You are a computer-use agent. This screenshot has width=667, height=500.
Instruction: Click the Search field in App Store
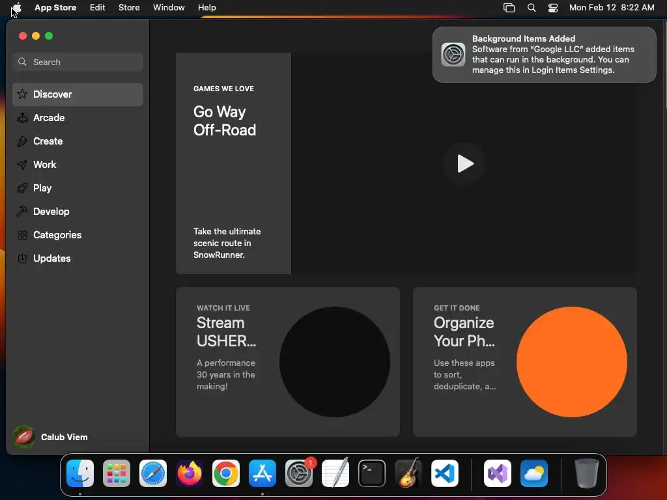tap(78, 62)
